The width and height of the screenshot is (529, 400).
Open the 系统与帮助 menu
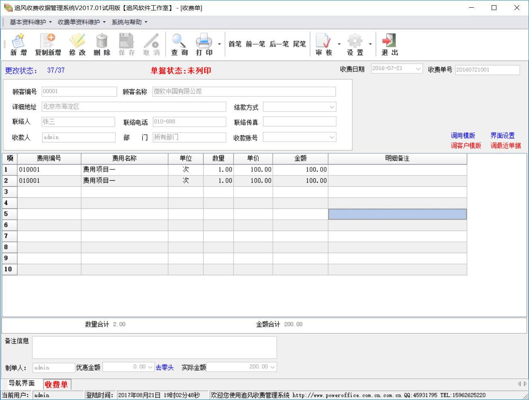pyautogui.click(x=130, y=22)
